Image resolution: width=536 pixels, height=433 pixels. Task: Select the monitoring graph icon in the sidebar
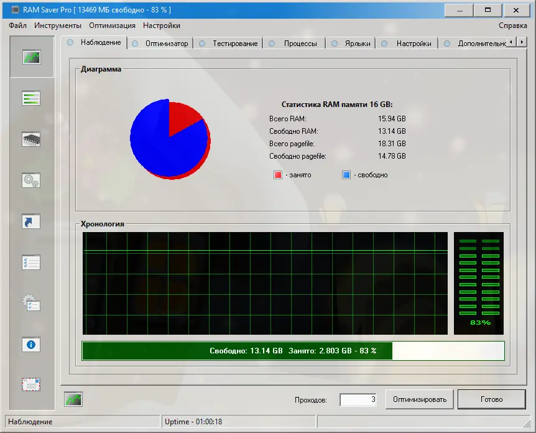coord(31,58)
